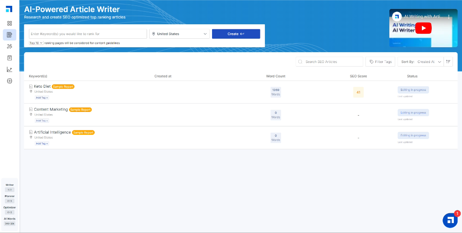Focus the Search SEO Articles field
The image size is (462, 233).
tap(329, 62)
